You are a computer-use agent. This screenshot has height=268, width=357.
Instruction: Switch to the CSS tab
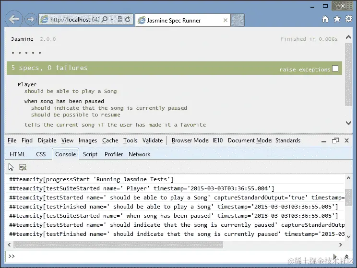[x=41, y=154]
